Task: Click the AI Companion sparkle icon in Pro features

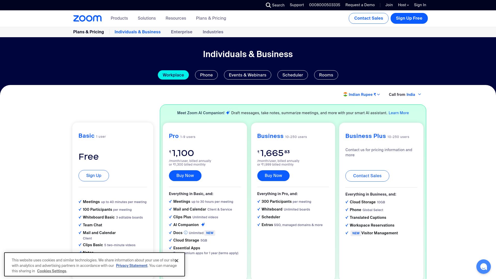Action: [203, 224]
